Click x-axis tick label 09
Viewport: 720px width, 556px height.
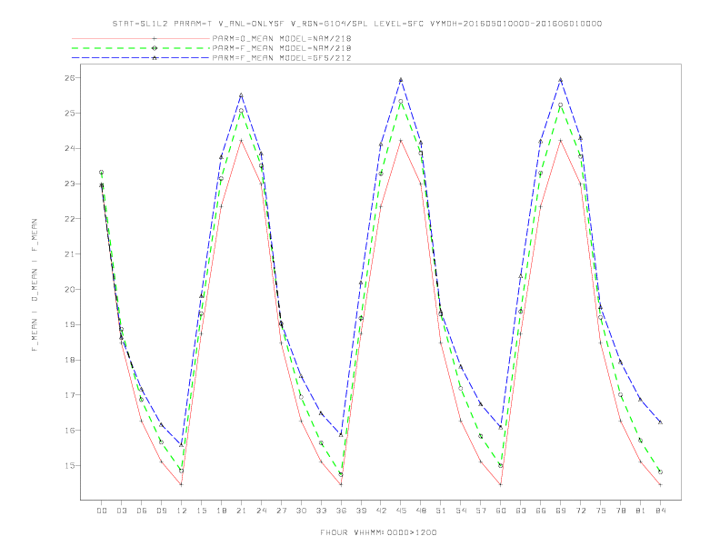(x=161, y=511)
